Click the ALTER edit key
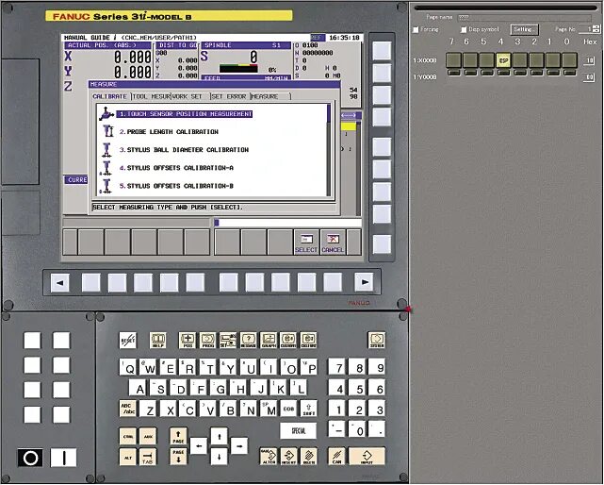 (269, 456)
